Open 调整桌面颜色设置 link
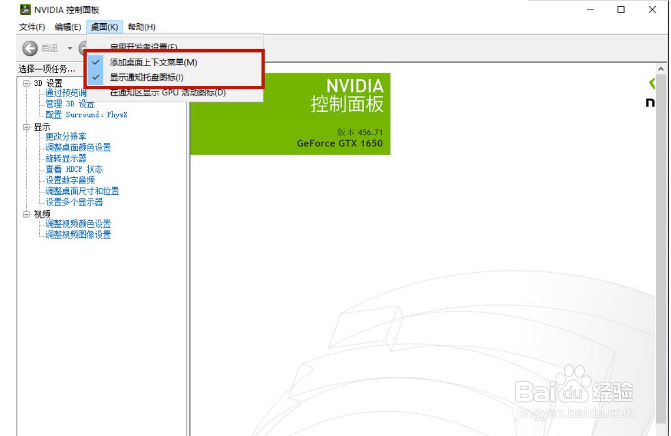The width and height of the screenshot is (671, 436). [78, 147]
